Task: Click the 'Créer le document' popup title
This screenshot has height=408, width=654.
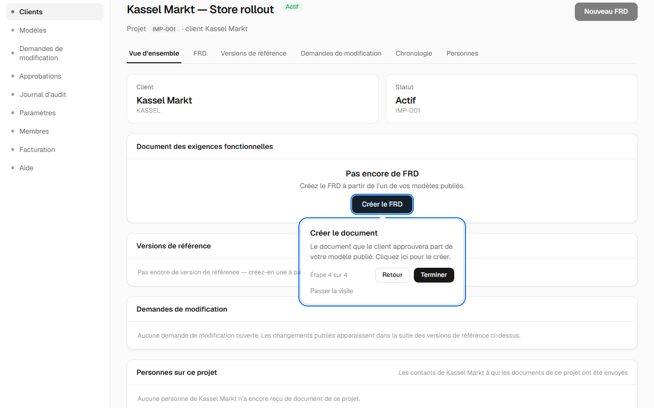Action: click(x=344, y=233)
